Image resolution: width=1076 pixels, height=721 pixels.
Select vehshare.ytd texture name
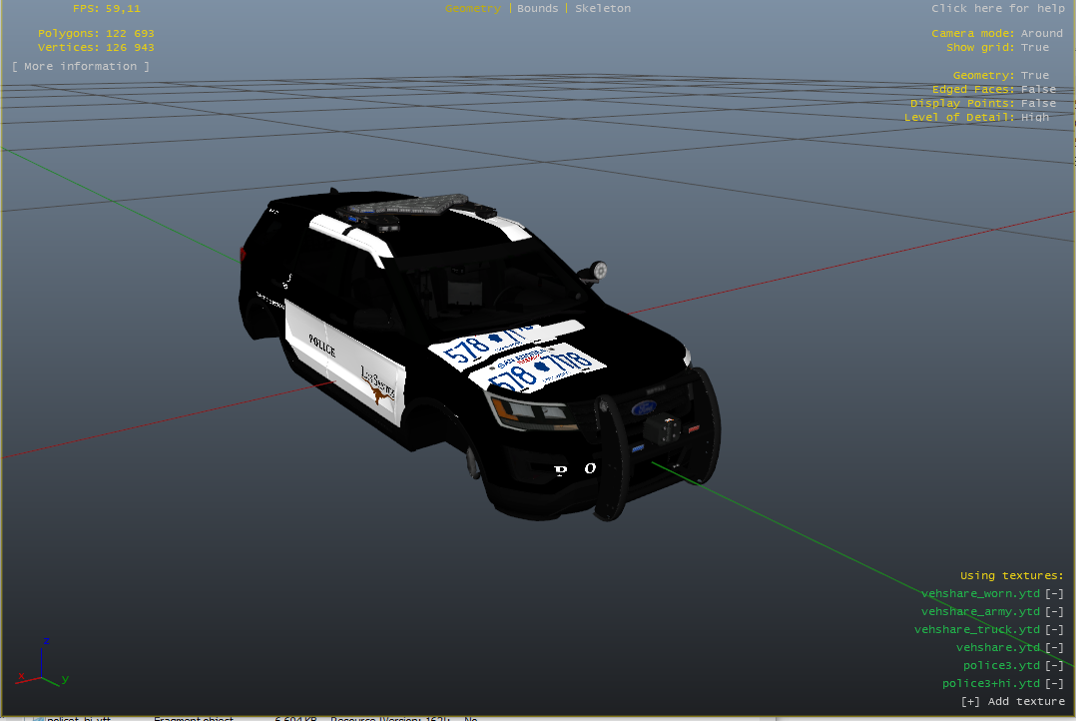(x=998, y=647)
